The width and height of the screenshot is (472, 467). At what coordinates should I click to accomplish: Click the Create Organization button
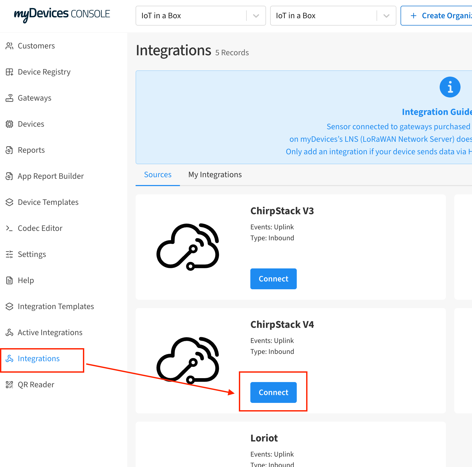pyautogui.click(x=437, y=16)
